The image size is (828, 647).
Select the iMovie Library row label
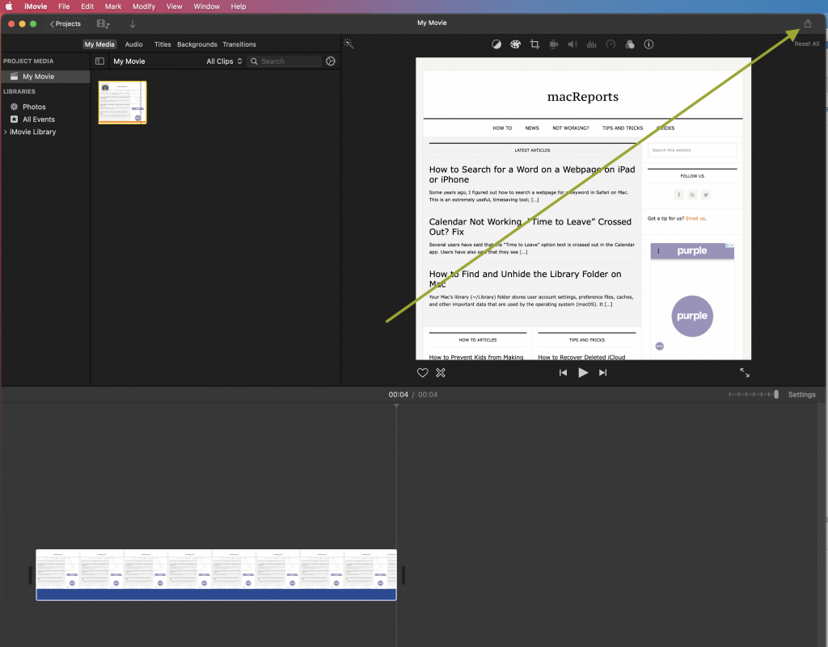tap(32, 132)
